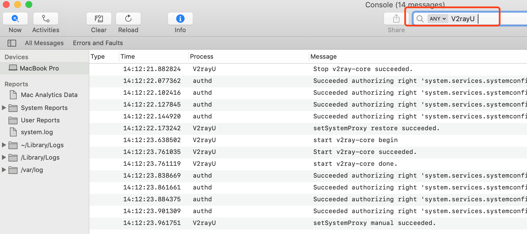The image size is (527, 234).
Task: Expand the System Reports folder
Action: click(4, 108)
